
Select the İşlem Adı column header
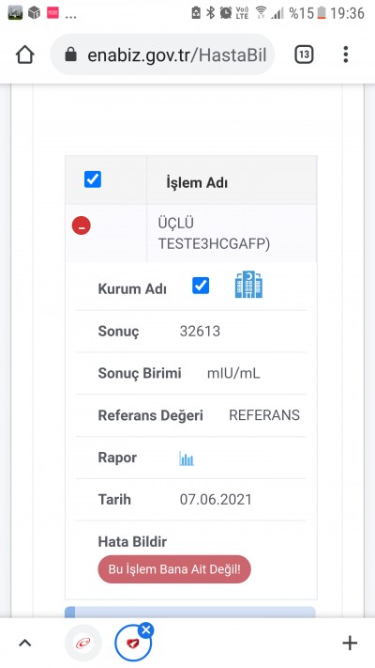coord(197,183)
